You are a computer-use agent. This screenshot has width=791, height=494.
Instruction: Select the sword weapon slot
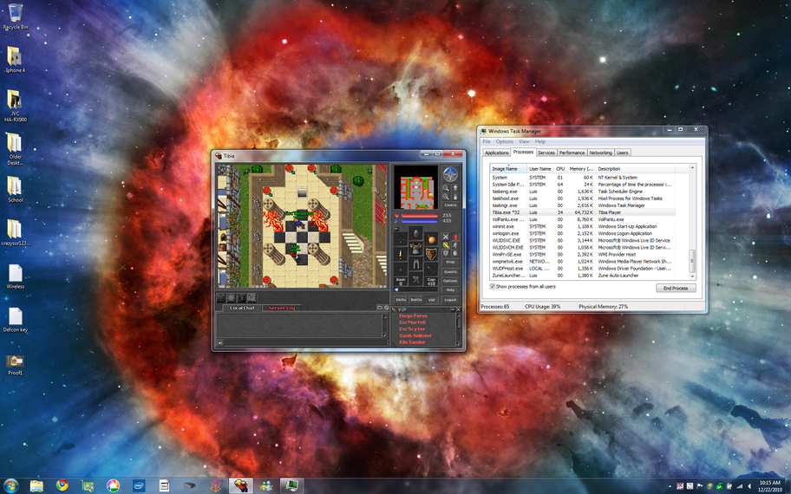pos(401,254)
